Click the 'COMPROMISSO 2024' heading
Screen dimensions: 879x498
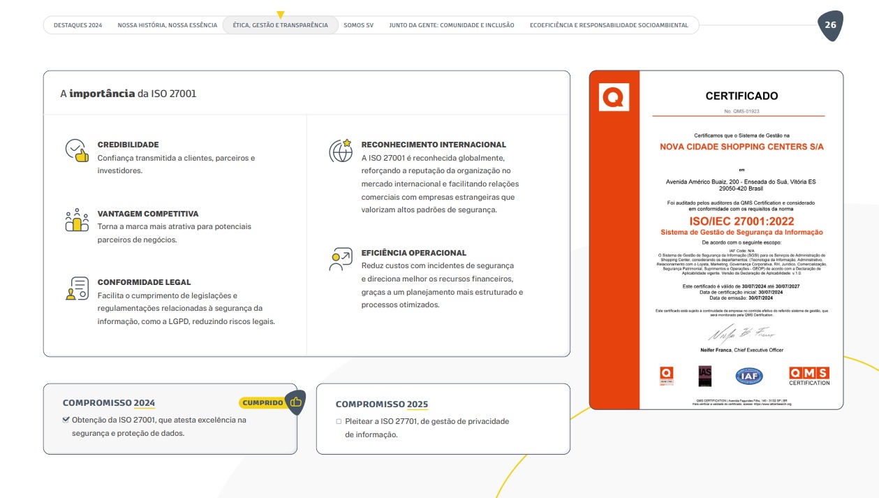109,403
